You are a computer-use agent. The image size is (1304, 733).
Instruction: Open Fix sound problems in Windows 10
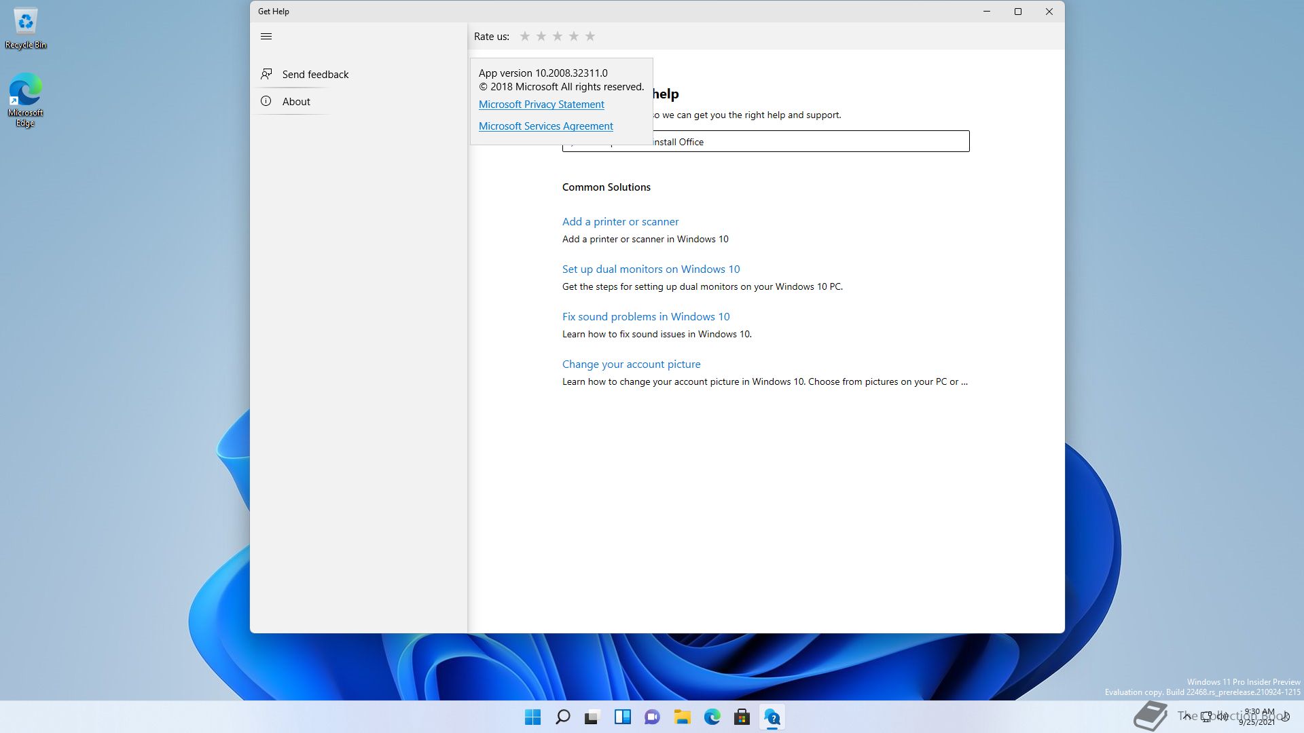point(646,317)
